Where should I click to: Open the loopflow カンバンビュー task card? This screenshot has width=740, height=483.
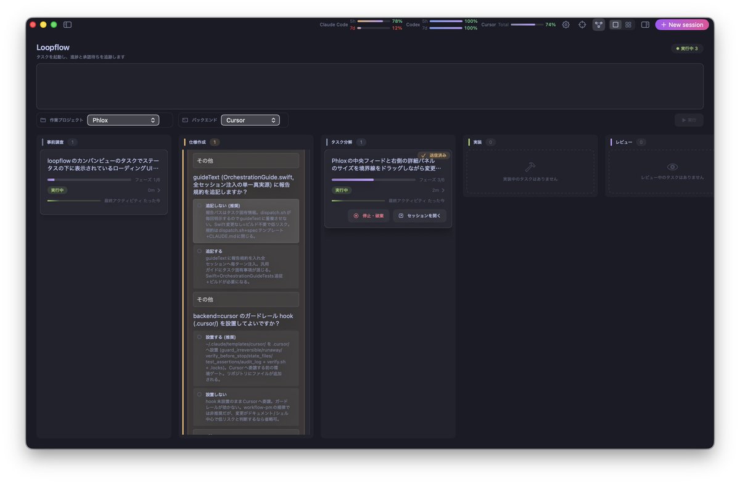tap(104, 181)
